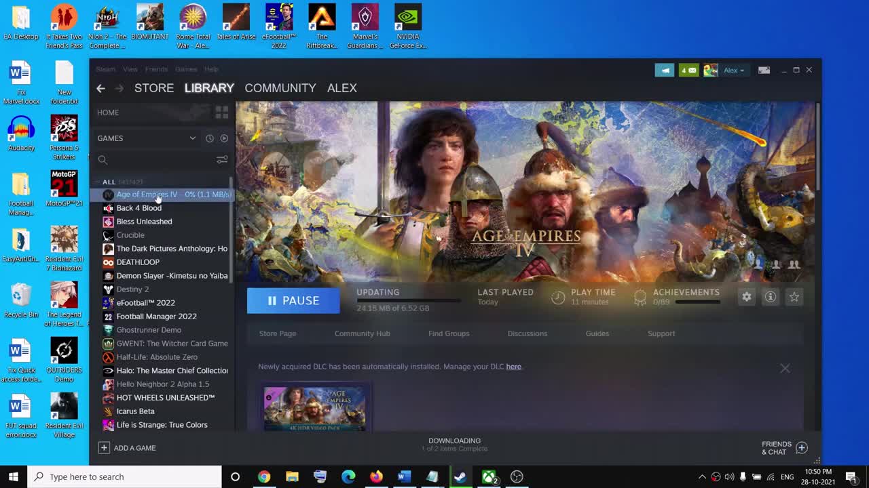Switch library to grid collections view
The height and width of the screenshot is (488, 869).
pos(222,113)
